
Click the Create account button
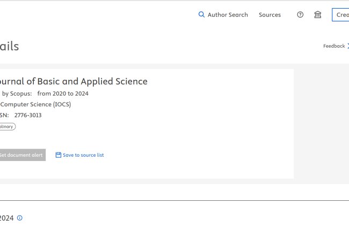pos(340,14)
